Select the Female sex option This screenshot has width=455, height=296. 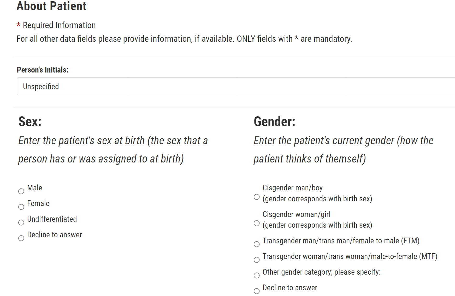[x=21, y=207]
